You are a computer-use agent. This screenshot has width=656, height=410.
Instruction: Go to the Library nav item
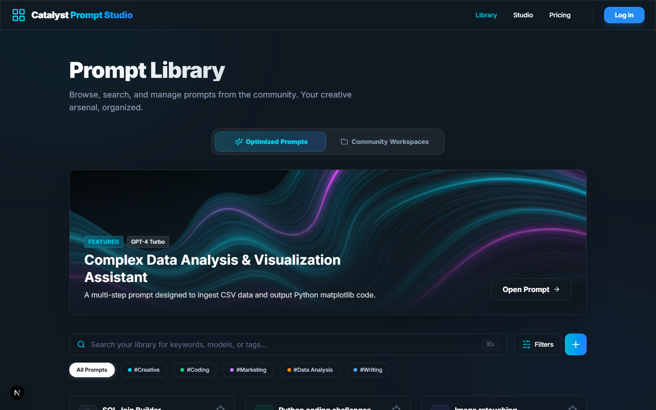click(486, 15)
